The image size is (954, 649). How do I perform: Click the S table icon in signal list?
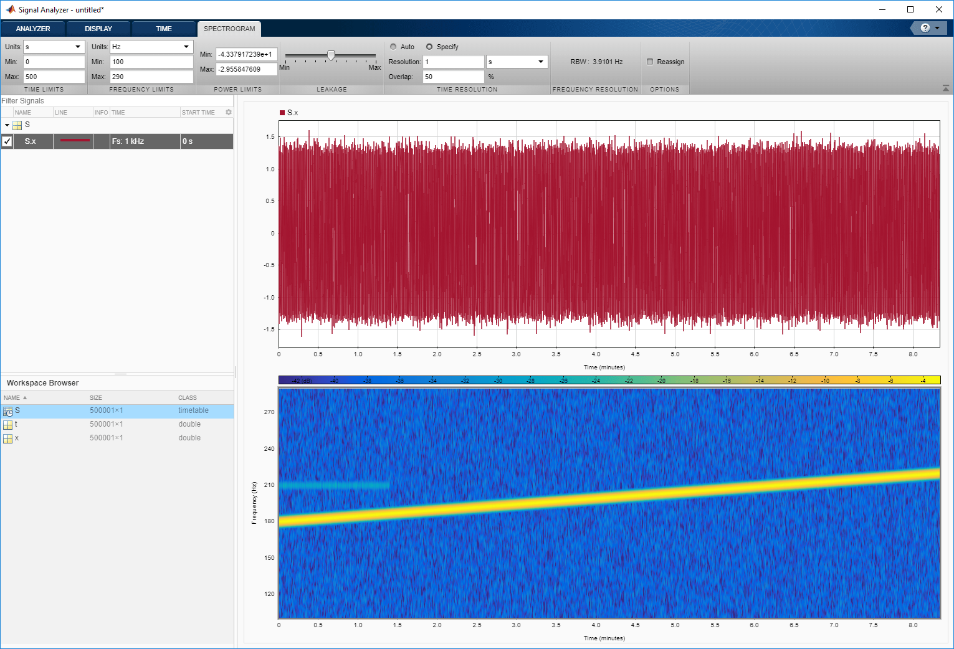point(17,125)
